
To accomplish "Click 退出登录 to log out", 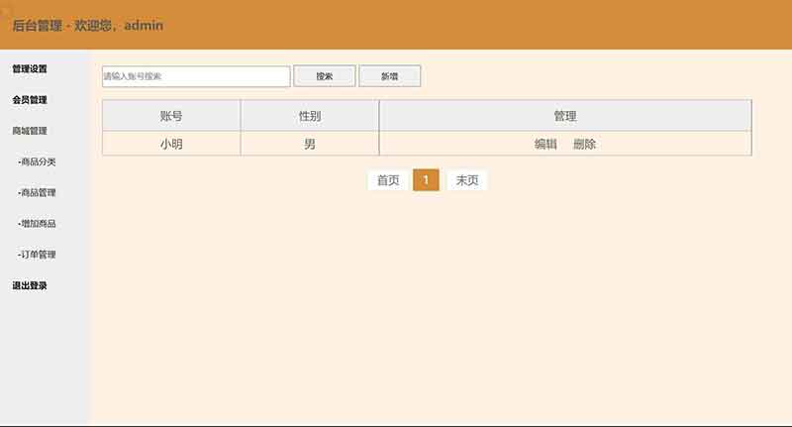I will (30, 285).
